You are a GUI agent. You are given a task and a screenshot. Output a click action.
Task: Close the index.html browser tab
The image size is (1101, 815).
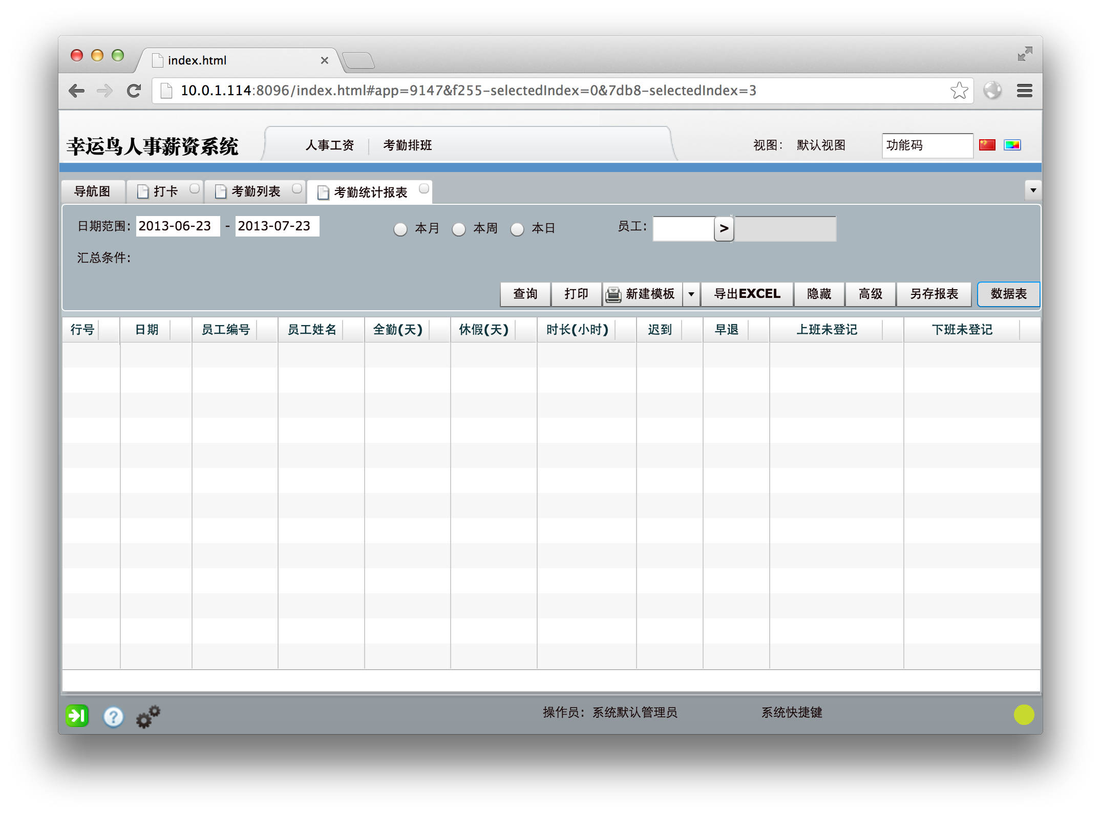pos(324,60)
